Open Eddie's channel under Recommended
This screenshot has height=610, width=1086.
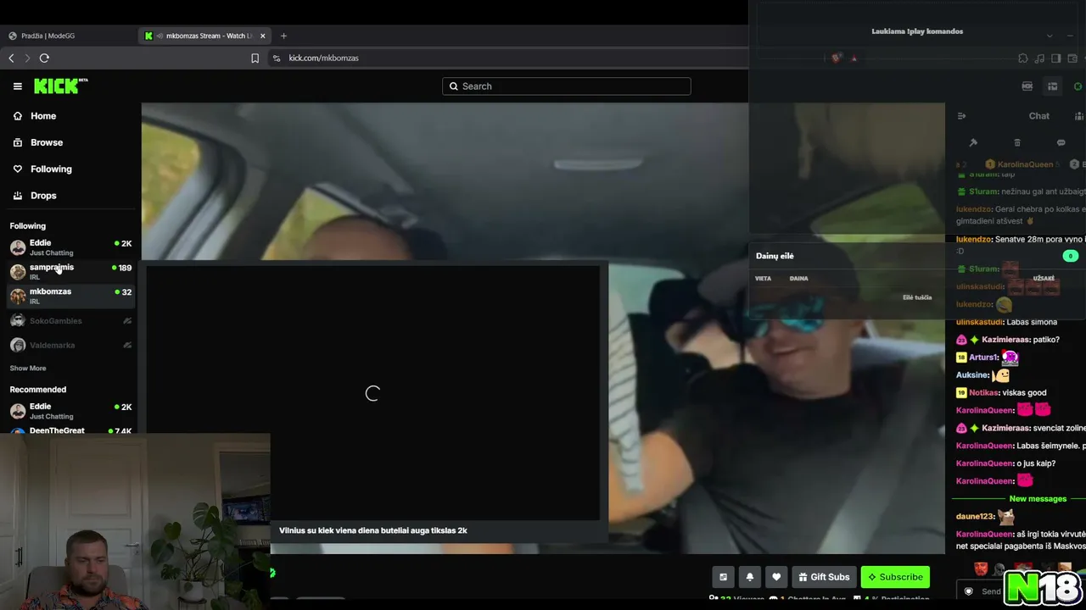(70, 411)
